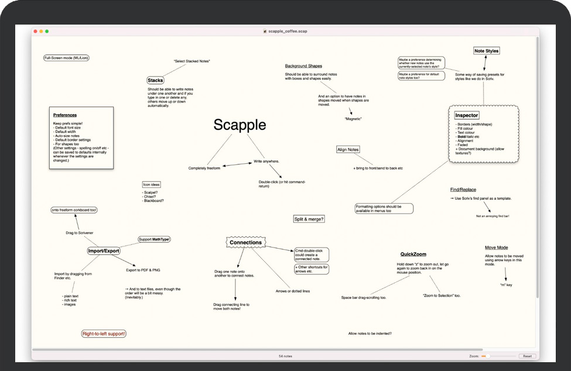Click the green full-screen window button
This screenshot has width=571, height=371.
(47, 31)
